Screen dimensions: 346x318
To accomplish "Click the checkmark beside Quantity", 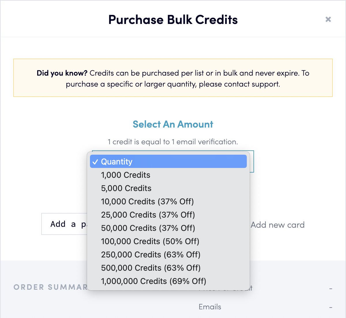I will (x=95, y=162).
